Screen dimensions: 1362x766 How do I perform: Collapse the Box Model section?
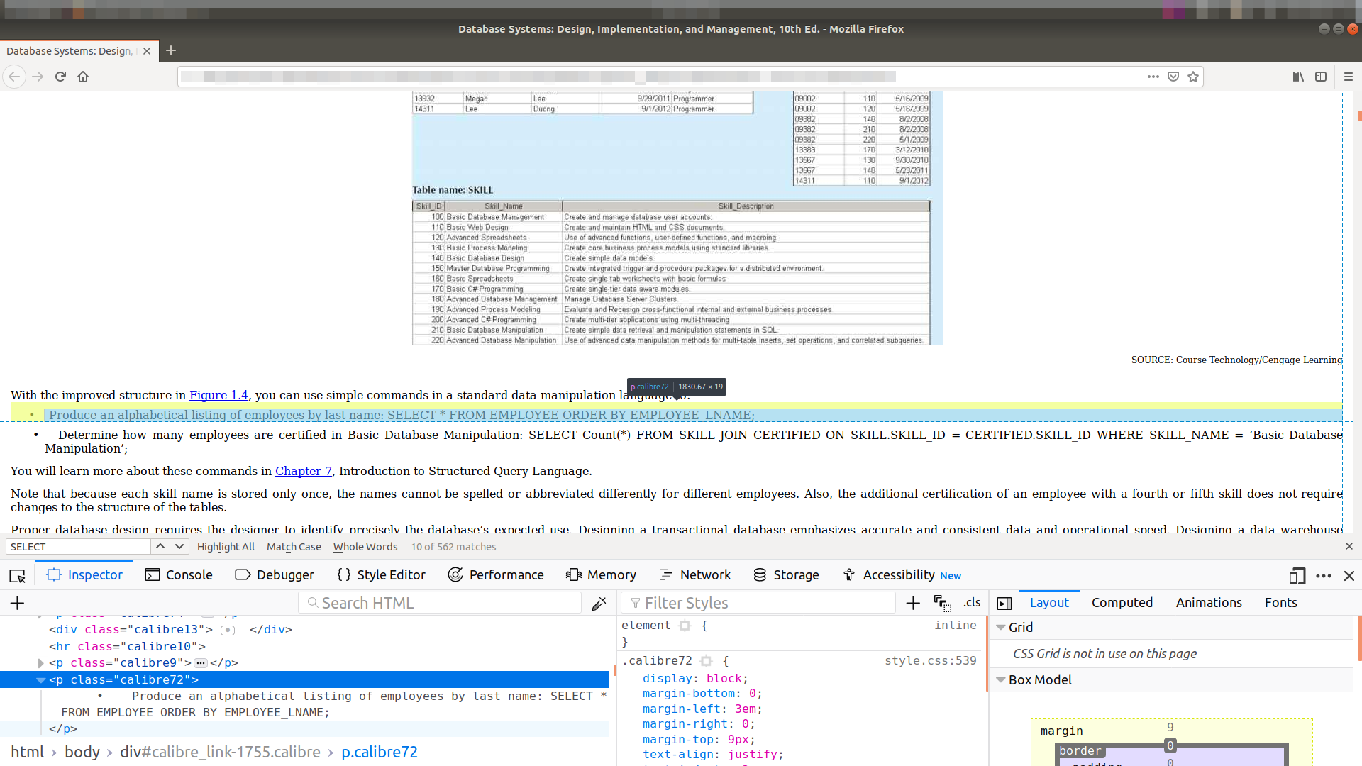[1000, 680]
